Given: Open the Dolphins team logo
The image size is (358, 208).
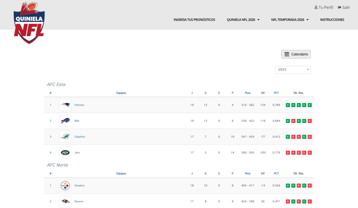Looking at the screenshot, I should [x=65, y=137].
